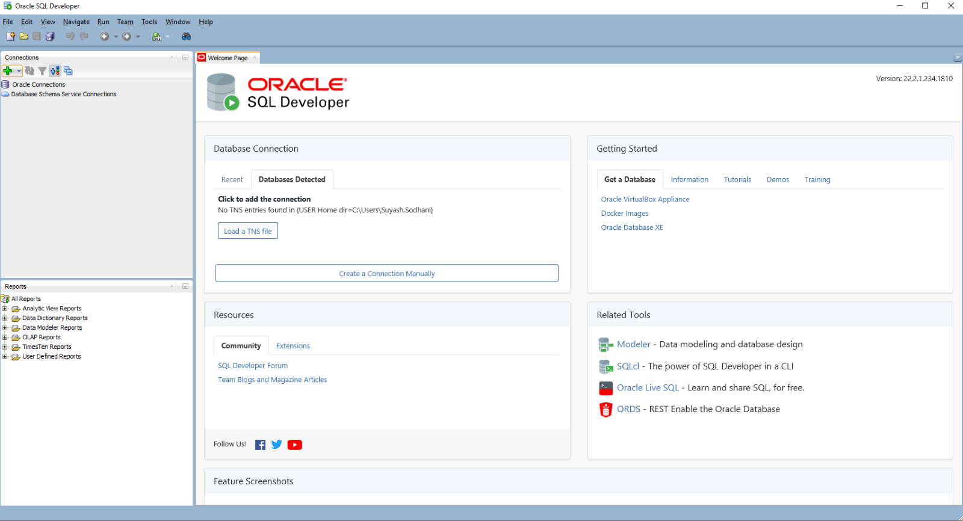
Task: Switch to the Tutorials tab
Action: point(737,179)
